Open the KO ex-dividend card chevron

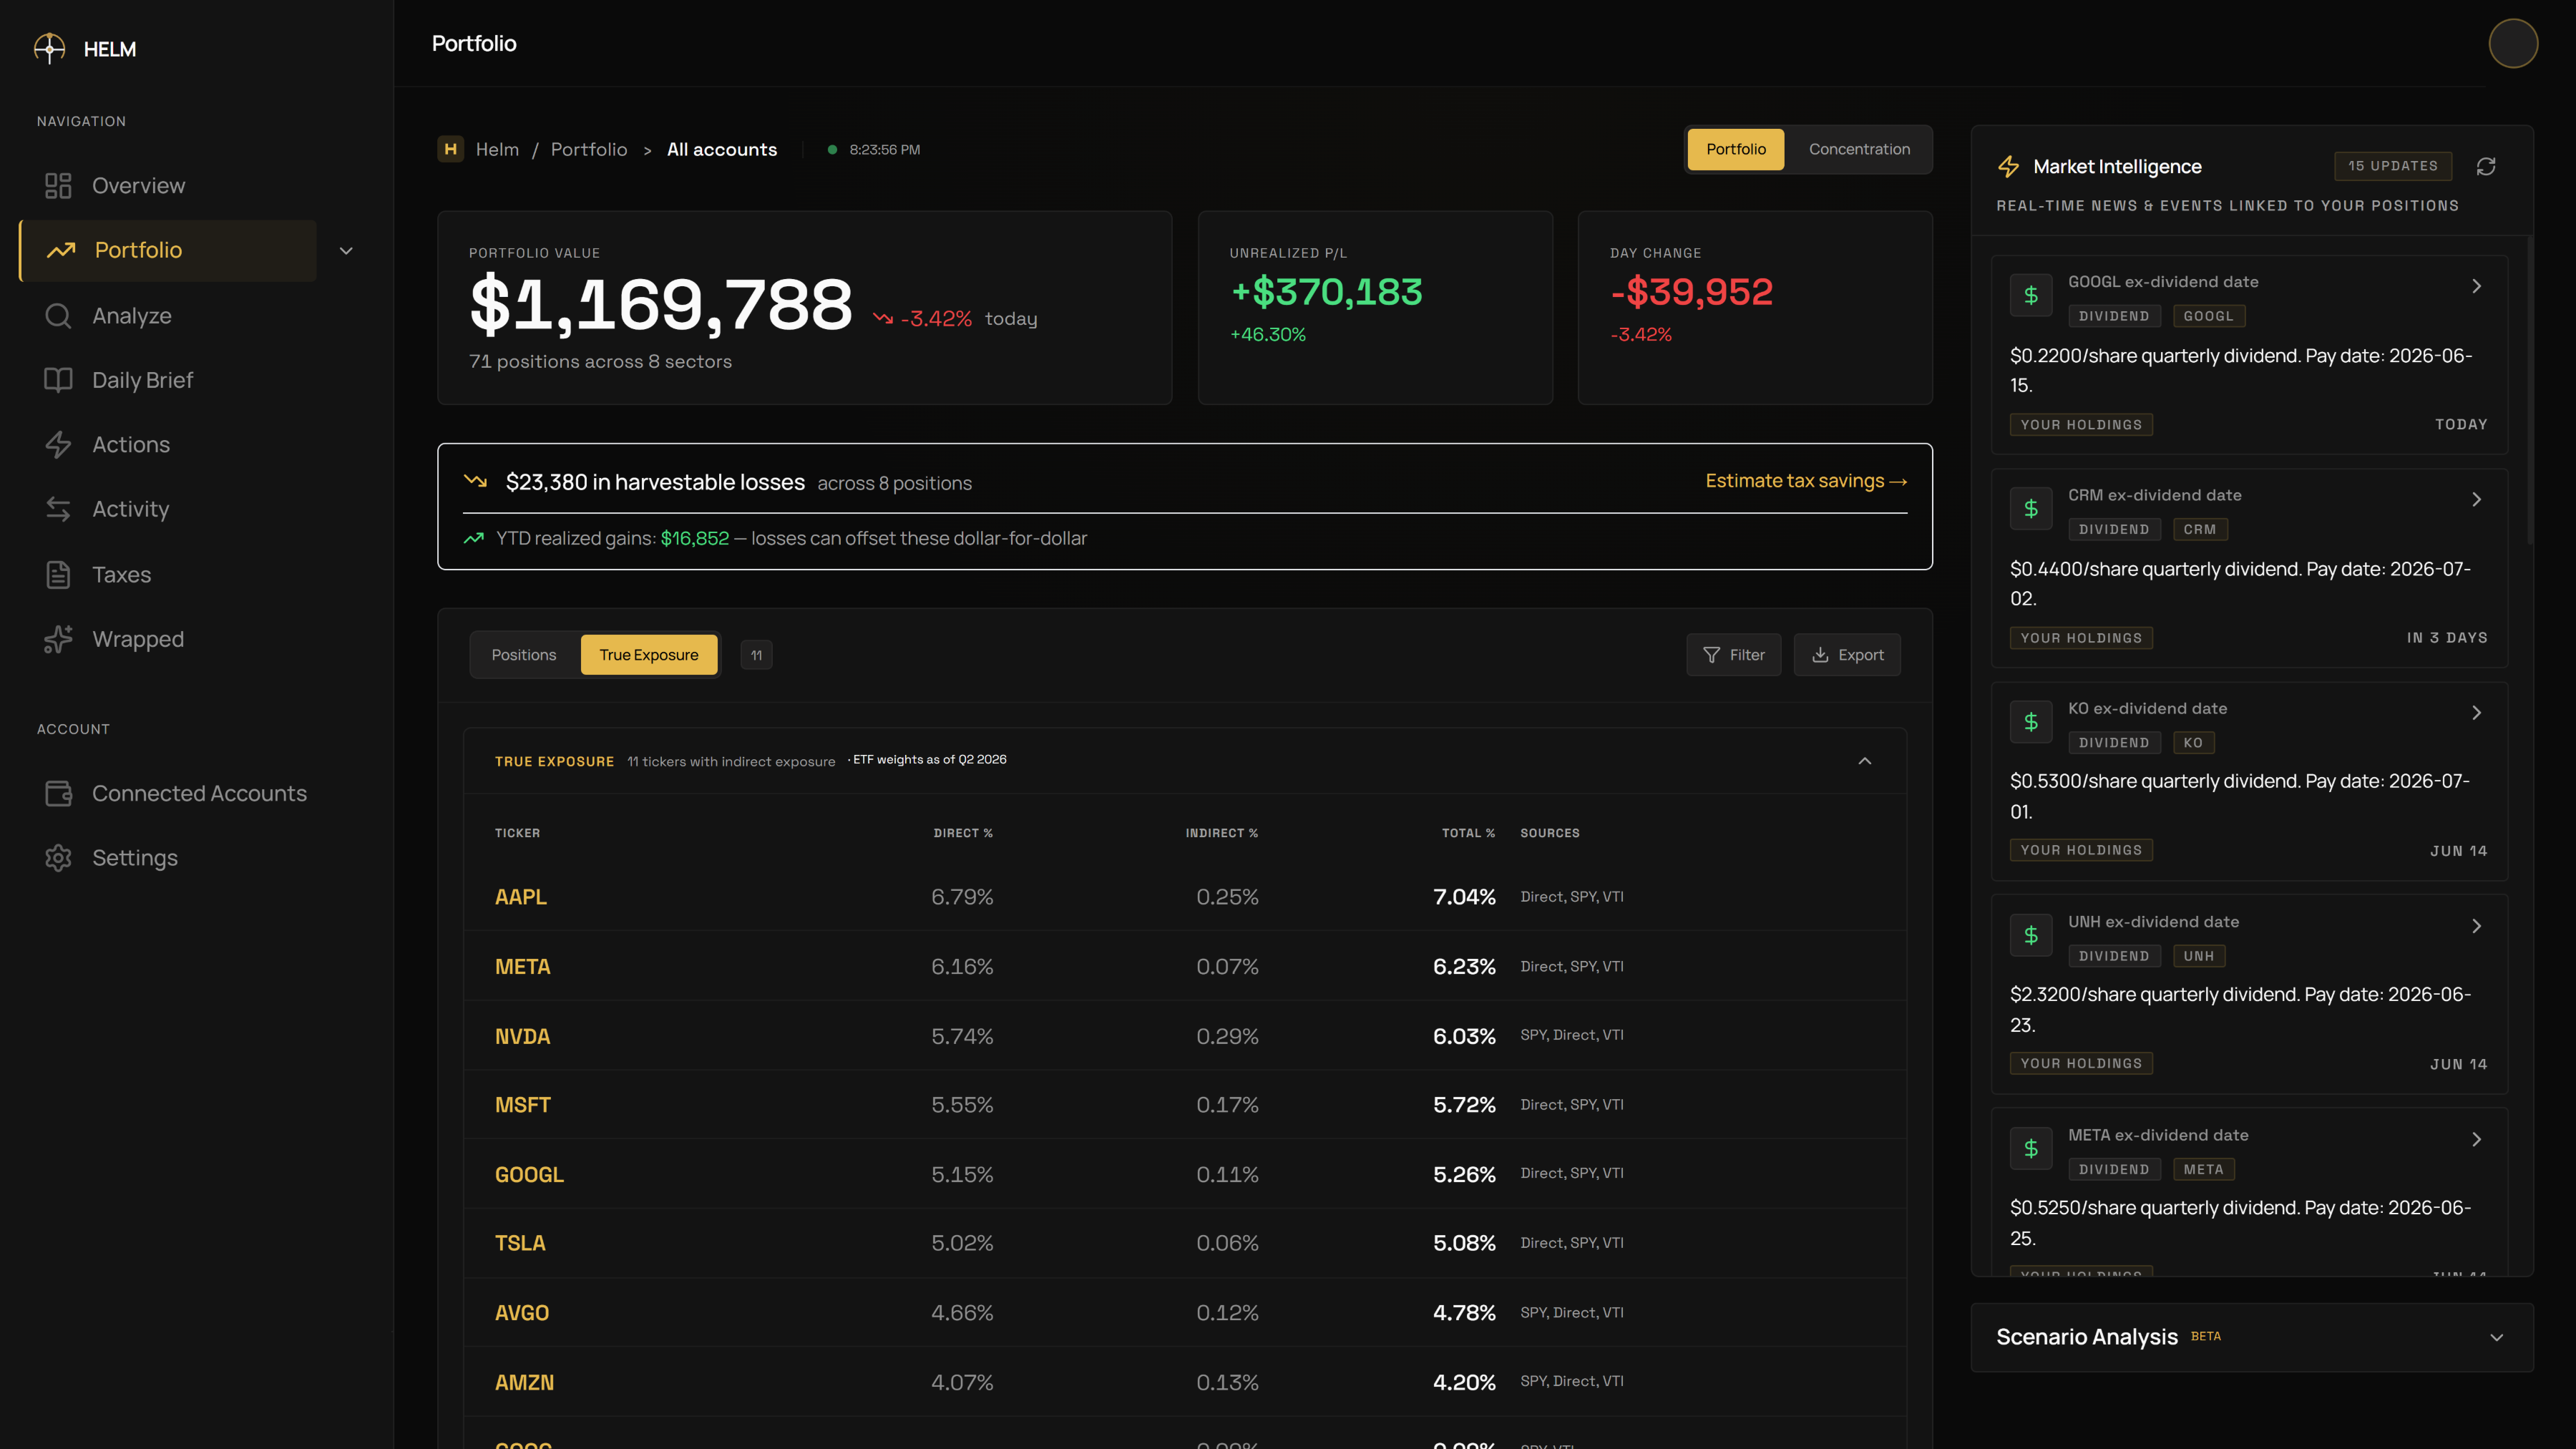click(2477, 713)
